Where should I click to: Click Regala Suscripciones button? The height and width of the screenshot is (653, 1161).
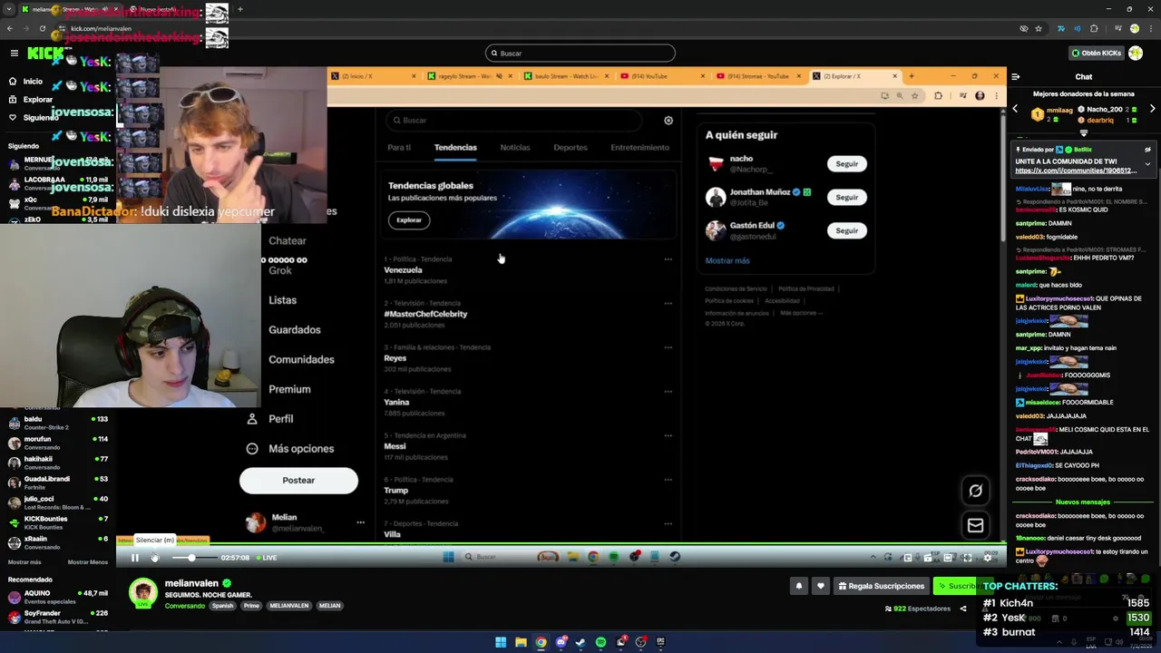[881, 586]
